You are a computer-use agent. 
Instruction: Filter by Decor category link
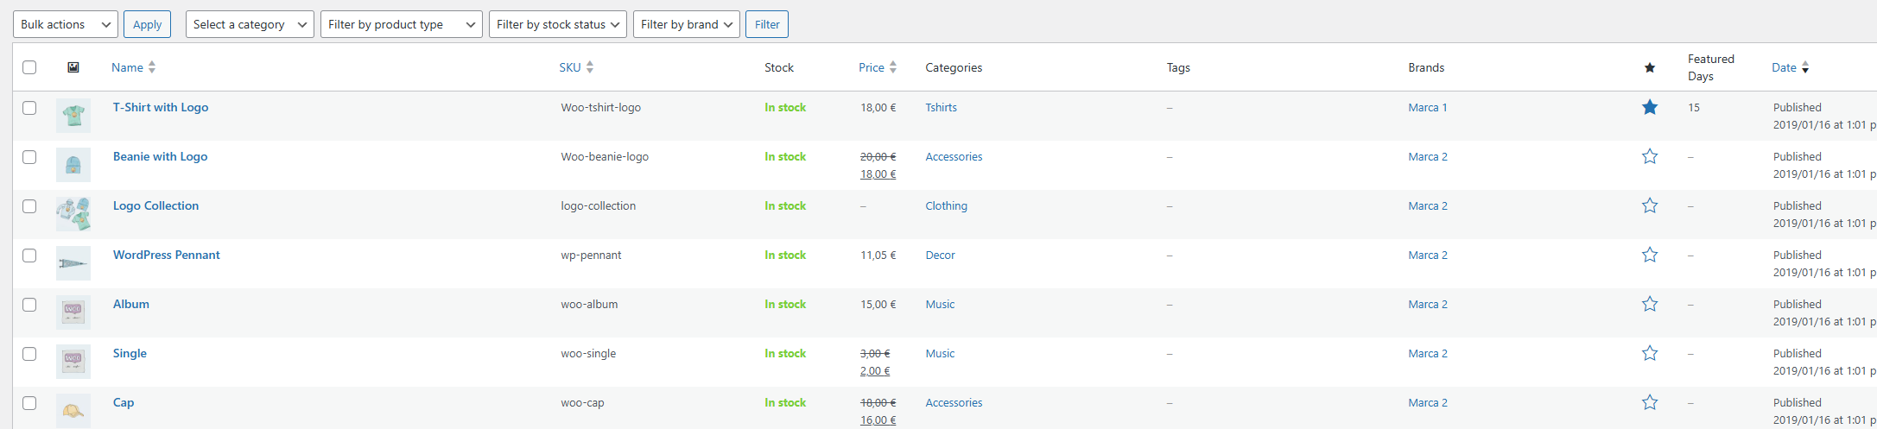941,255
